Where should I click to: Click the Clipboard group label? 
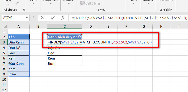click(x=11, y=10)
